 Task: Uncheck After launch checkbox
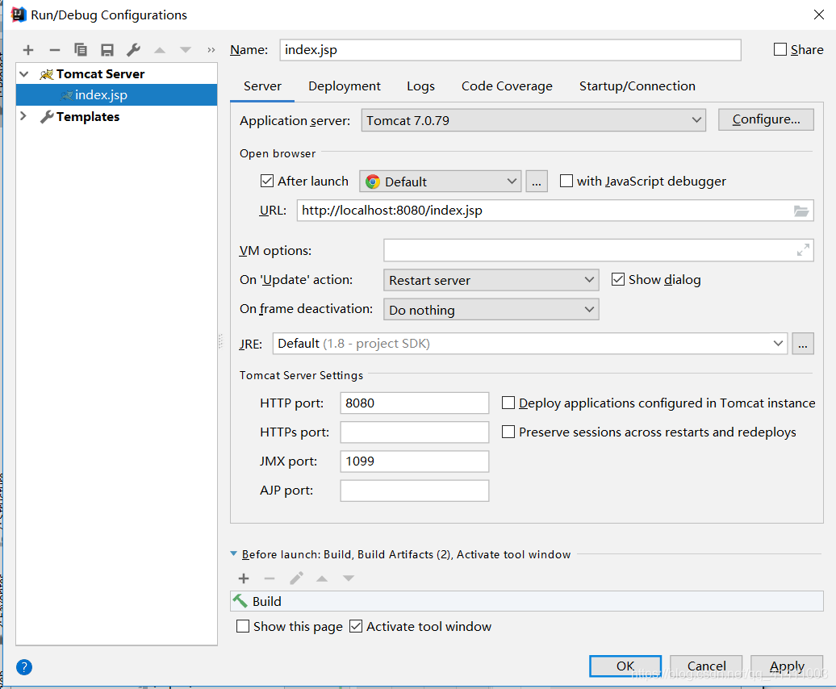267,182
